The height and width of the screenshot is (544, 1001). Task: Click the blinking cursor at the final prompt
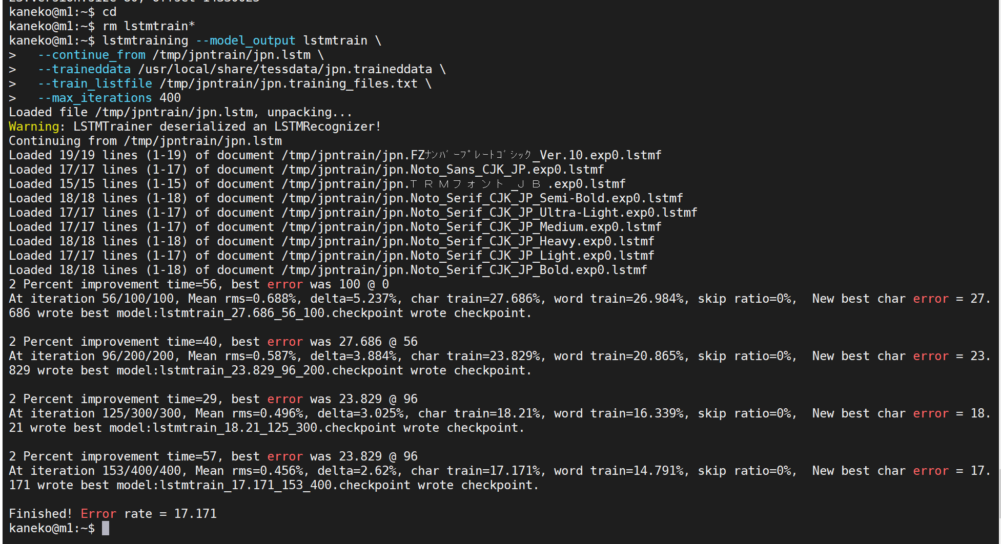tap(106, 528)
